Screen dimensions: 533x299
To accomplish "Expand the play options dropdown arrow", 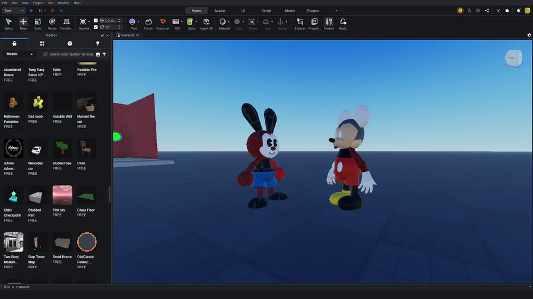I will [x=45, y=11].
